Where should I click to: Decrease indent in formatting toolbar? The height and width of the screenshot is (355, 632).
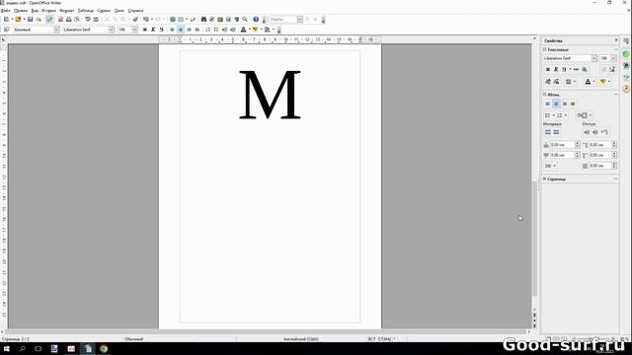point(224,30)
